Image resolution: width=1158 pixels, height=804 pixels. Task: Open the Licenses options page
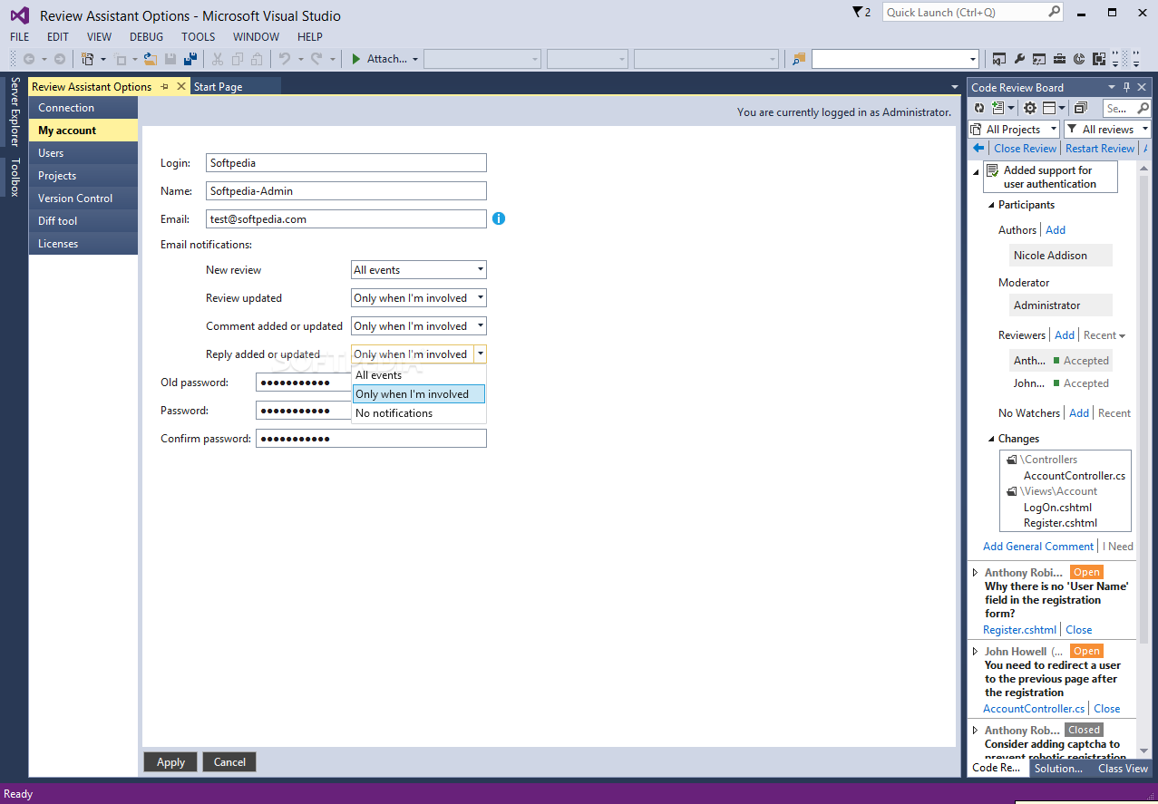[83, 244]
